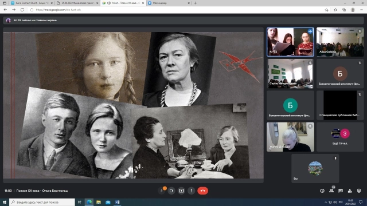Open the clock and date flyout

[x=350, y=202]
